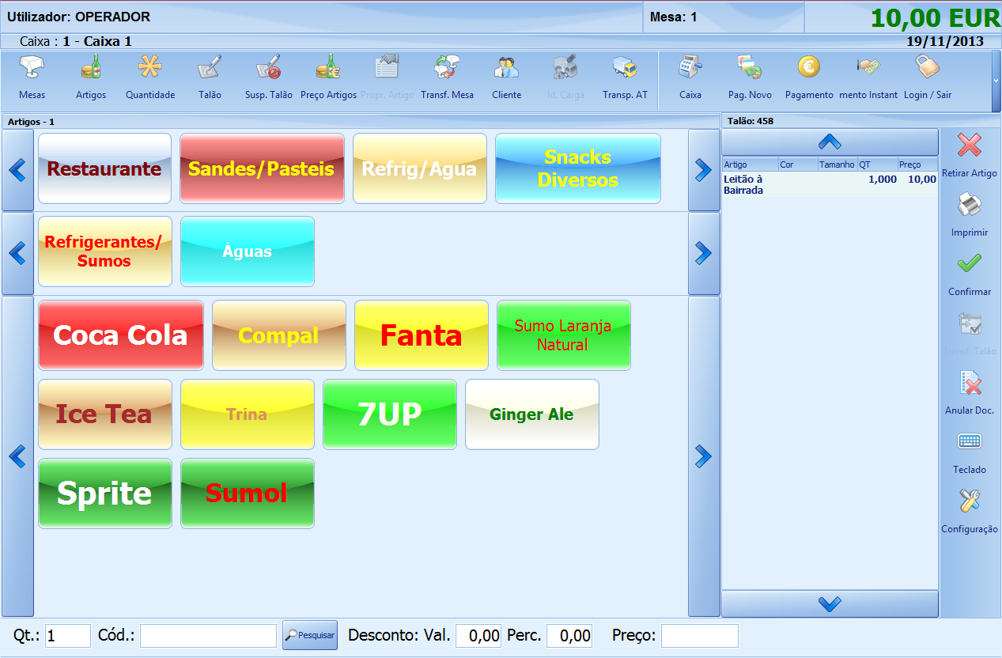The width and height of the screenshot is (1002, 658).
Task: Tap the Fanta article button
Action: [x=421, y=335]
